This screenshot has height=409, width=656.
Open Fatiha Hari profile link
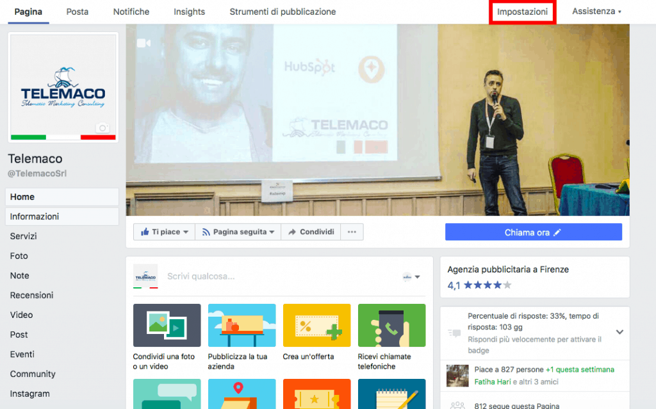point(493,382)
